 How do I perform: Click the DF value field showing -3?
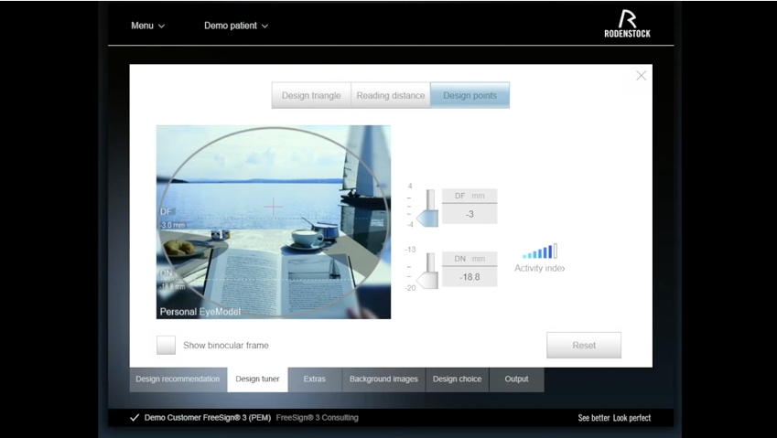(469, 214)
